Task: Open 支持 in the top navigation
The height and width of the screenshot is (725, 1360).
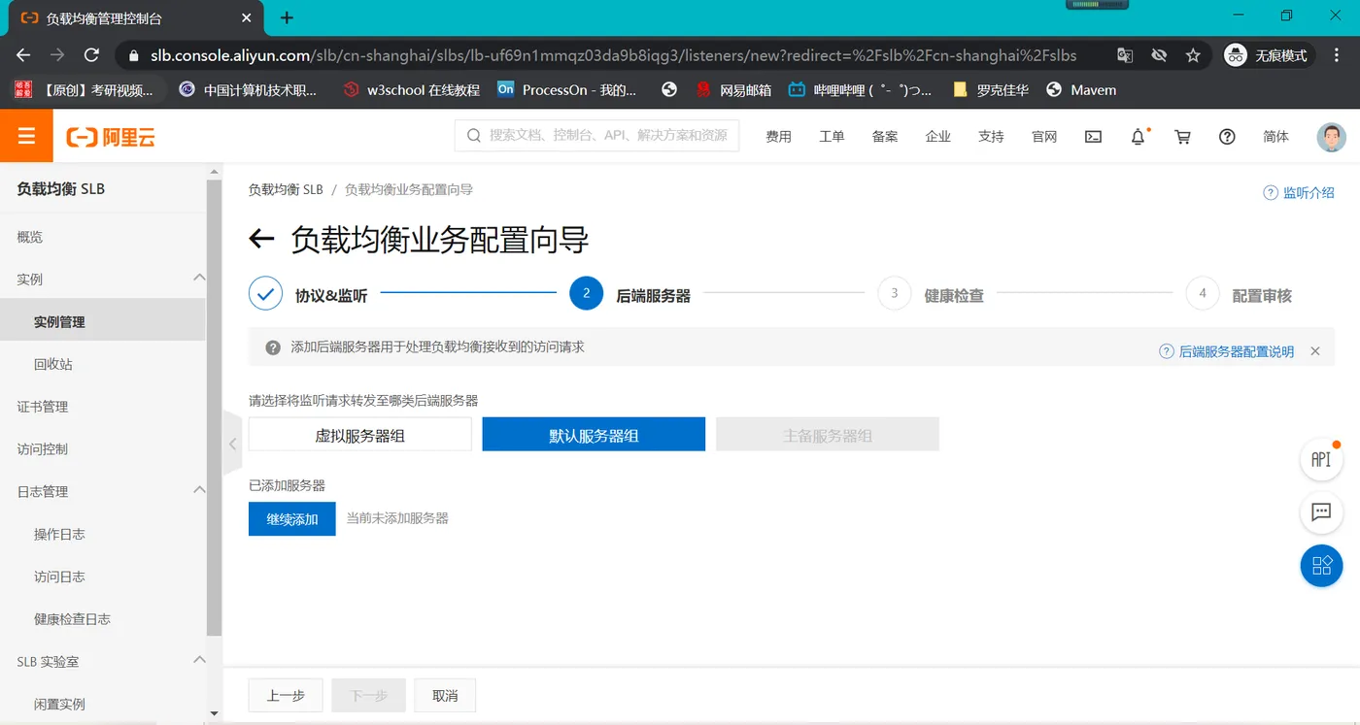Action: click(991, 137)
